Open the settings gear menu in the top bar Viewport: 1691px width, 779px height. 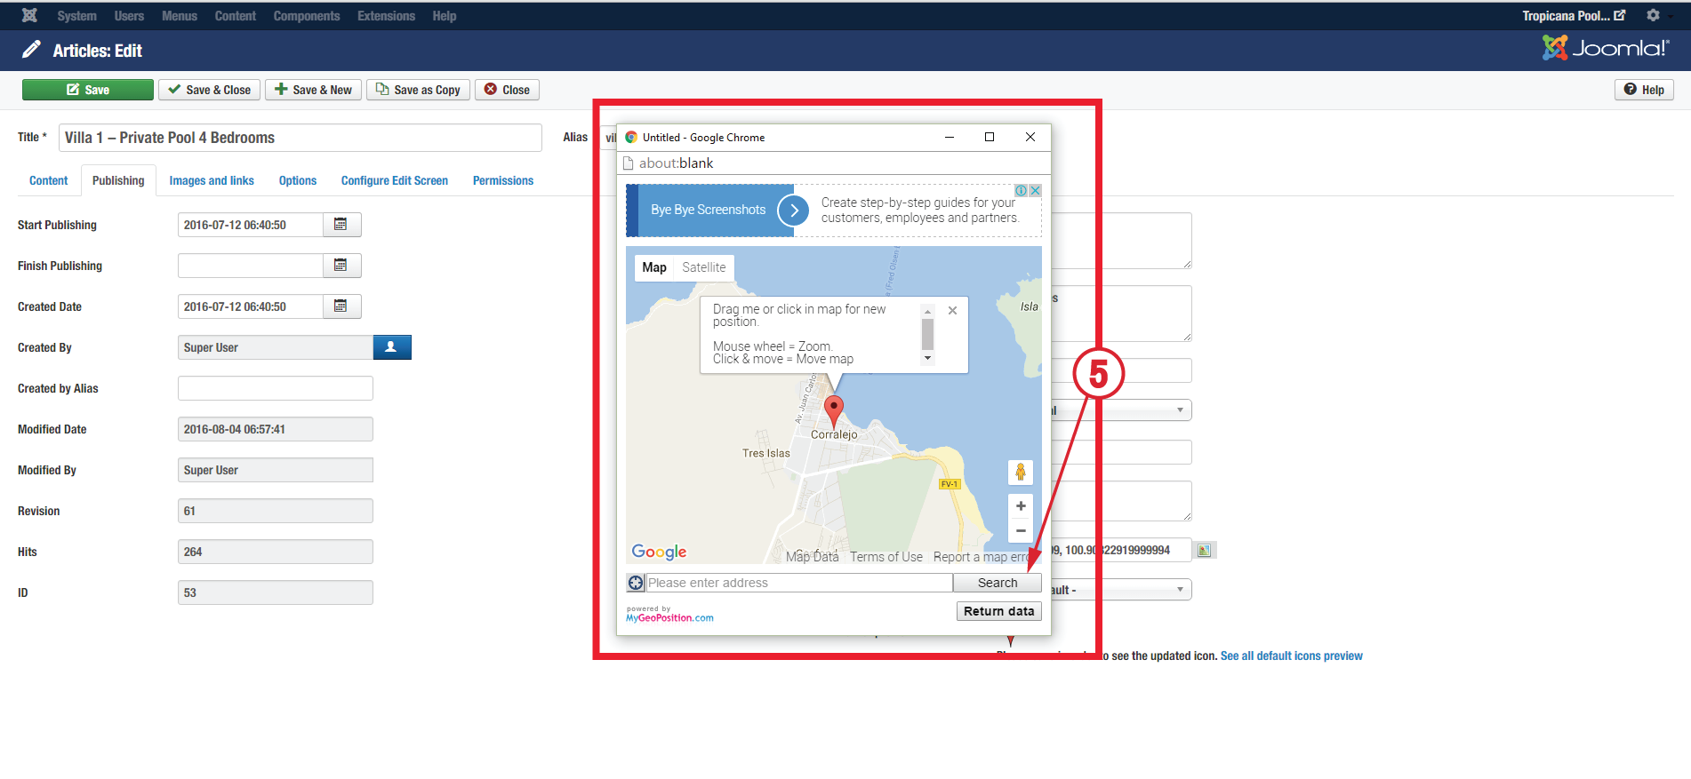(x=1653, y=15)
